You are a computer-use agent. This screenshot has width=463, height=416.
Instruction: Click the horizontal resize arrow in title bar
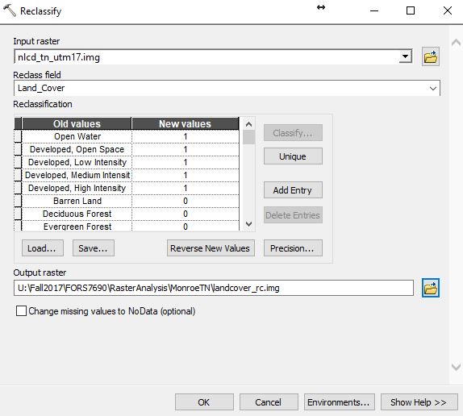coord(321,7)
